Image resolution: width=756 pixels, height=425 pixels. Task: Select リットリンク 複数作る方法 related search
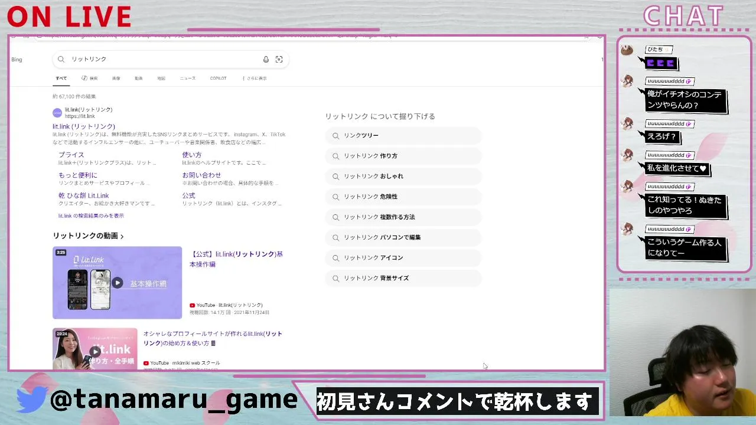pyautogui.click(x=403, y=217)
